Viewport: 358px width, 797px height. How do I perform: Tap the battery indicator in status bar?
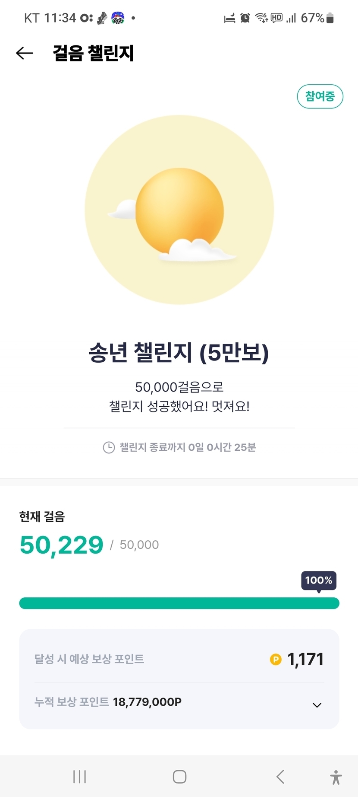click(330, 18)
